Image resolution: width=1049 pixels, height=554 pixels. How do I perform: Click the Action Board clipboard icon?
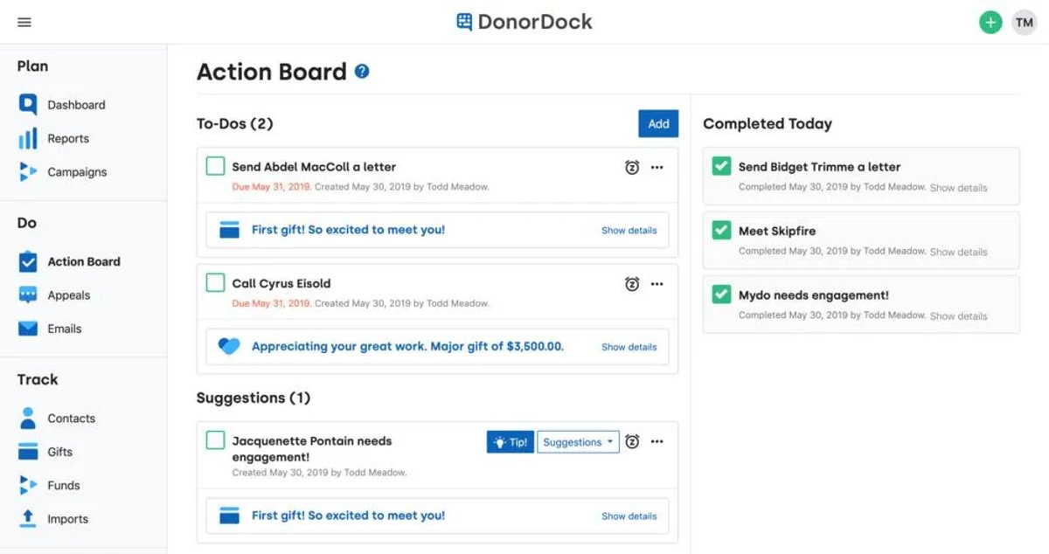tap(28, 261)
